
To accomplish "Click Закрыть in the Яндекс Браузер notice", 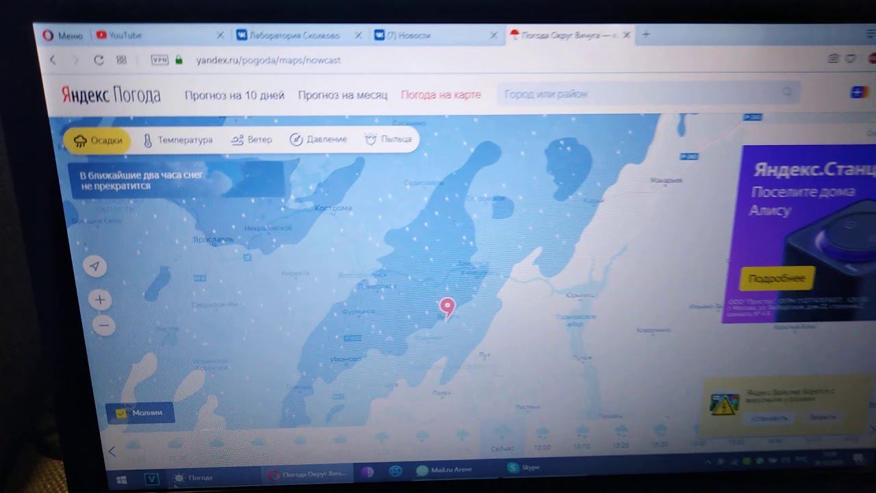I will click(822, 416).
